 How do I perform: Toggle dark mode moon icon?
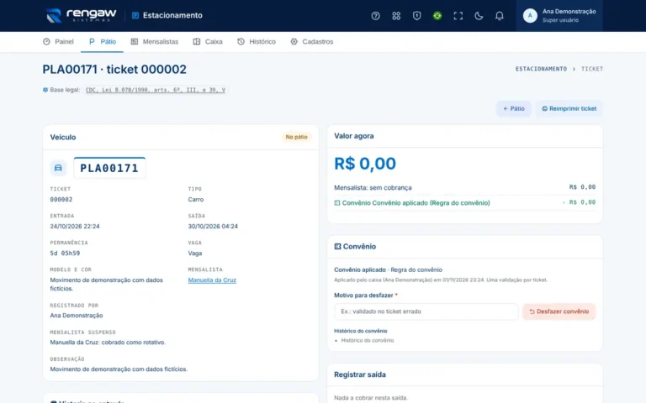479,16
